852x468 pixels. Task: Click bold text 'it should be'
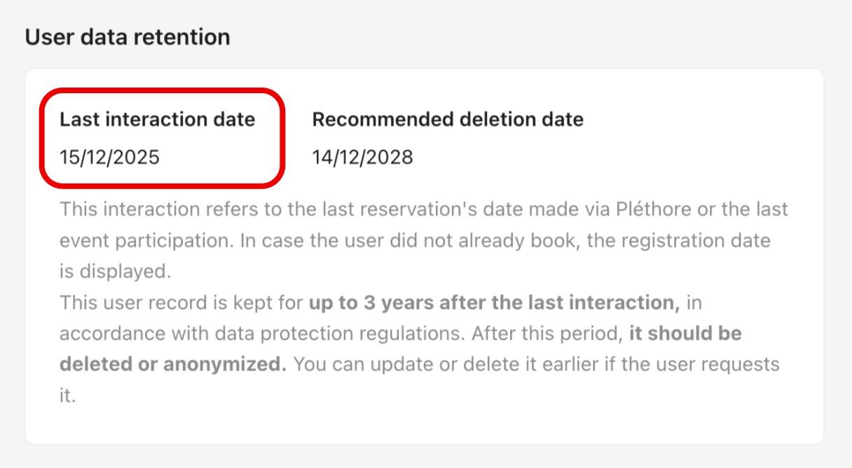click(x=685, y=333)
